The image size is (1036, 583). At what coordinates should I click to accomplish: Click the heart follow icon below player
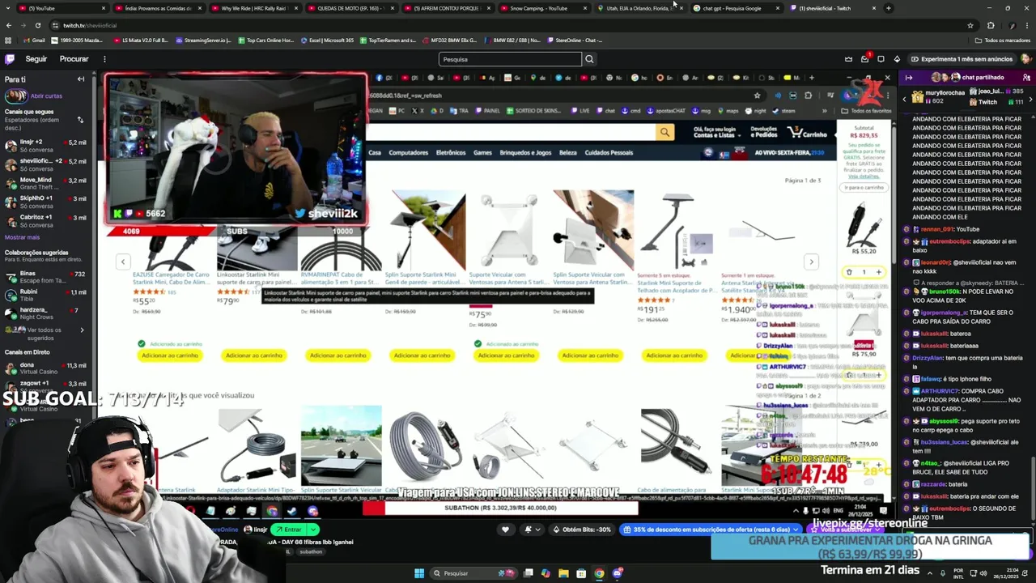tap(505, 530)
